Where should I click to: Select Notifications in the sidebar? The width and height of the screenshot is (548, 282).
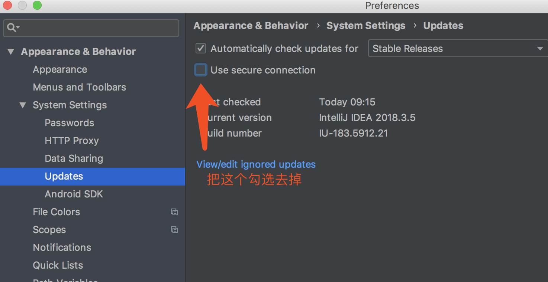62,247
